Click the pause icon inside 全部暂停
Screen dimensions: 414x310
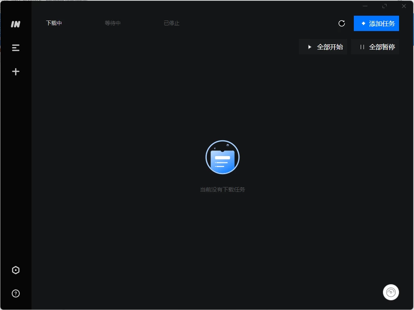[362, 47]
